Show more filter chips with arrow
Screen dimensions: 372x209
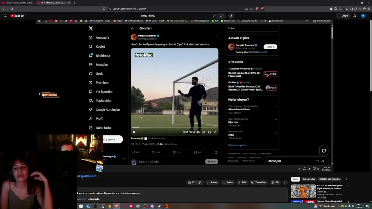click(x=346, y=179)
